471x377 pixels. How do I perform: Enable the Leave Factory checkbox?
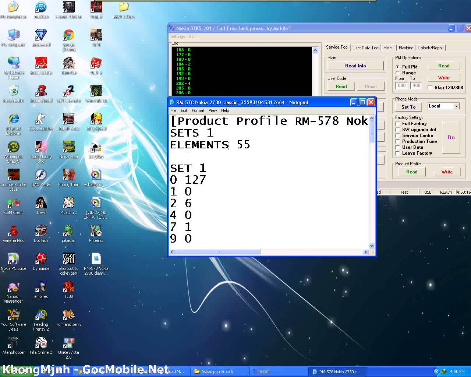(x=397, y=153)
